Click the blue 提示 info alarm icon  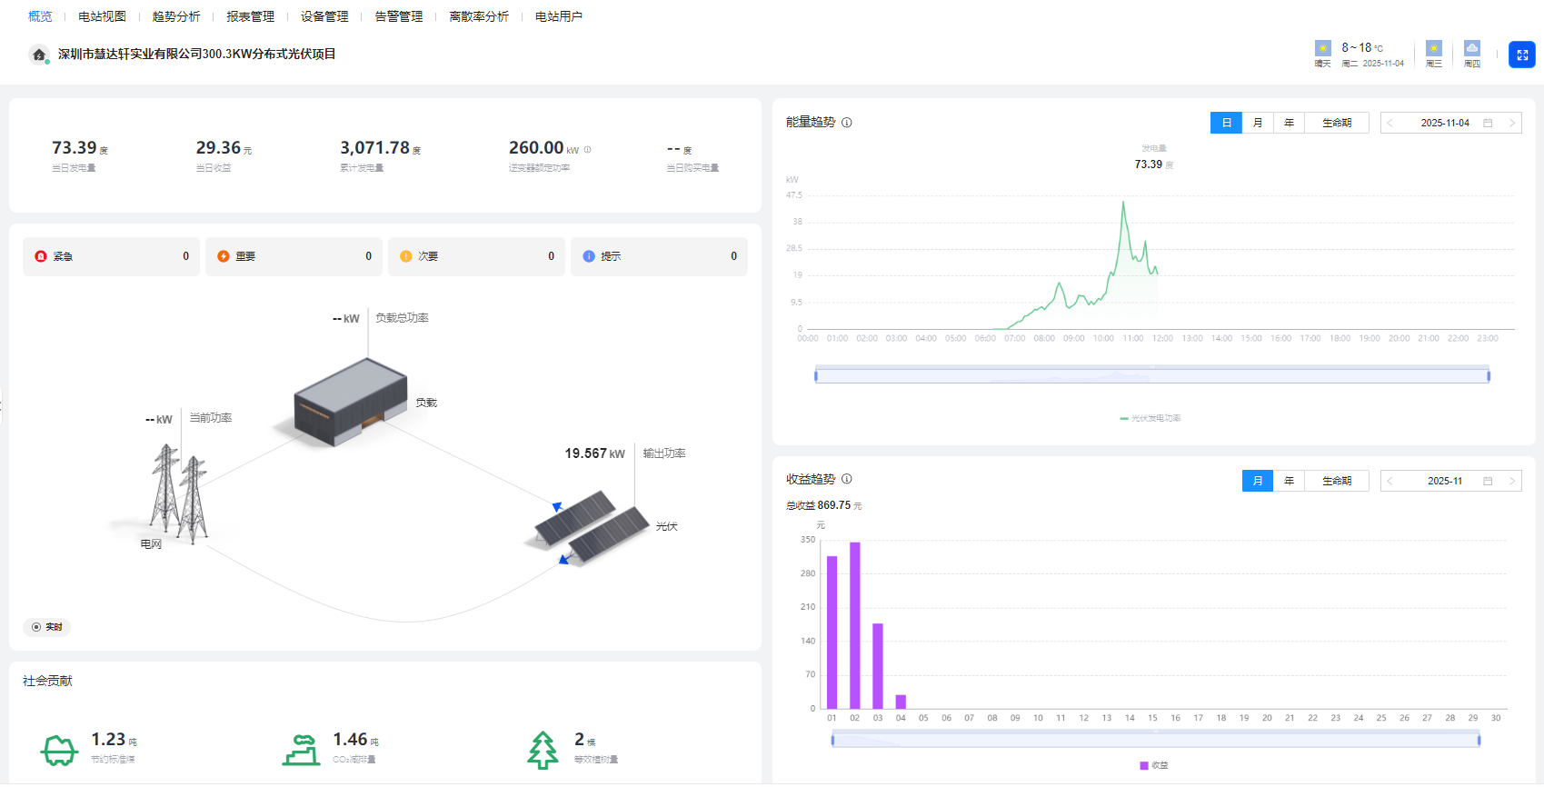pos(589,256)
